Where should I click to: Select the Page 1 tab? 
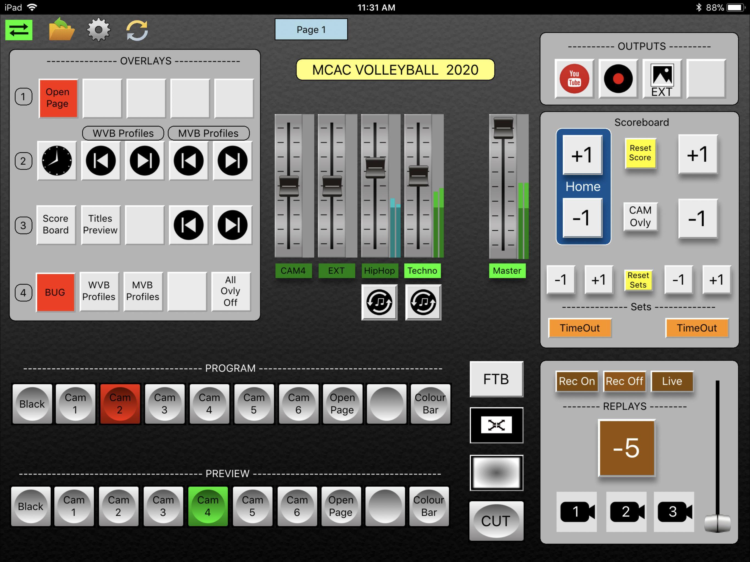(x=310, y=29)
